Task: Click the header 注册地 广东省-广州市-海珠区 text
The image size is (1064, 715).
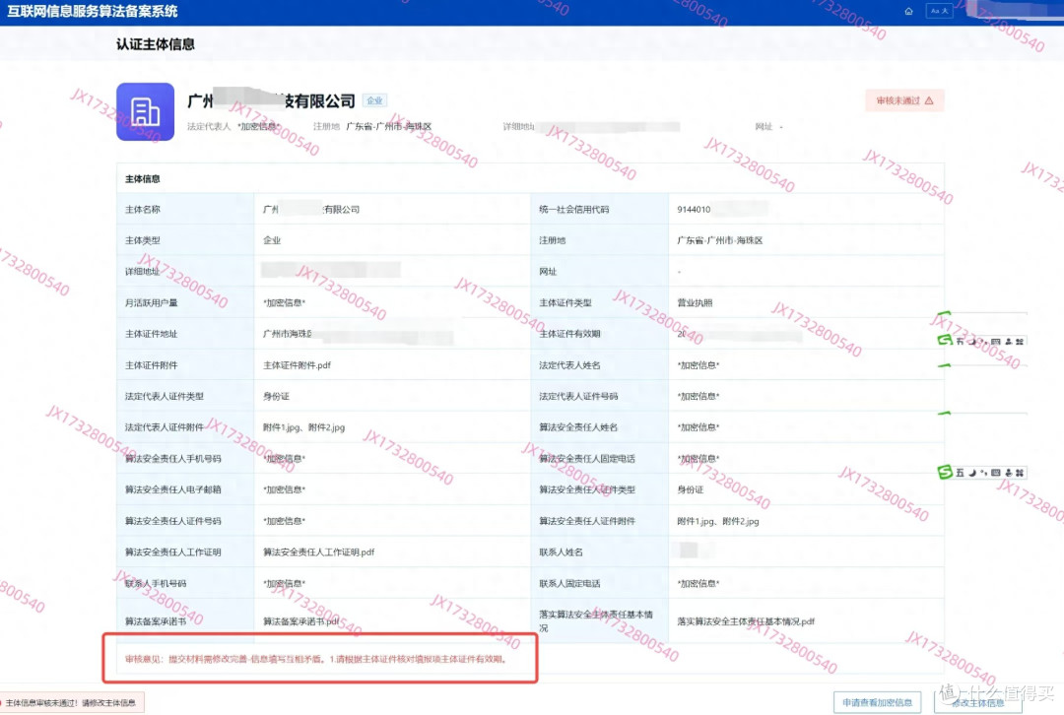Action: [x=371, y=127]
